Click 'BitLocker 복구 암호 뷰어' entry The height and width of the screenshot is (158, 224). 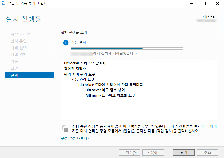click(x=105, y=90)
